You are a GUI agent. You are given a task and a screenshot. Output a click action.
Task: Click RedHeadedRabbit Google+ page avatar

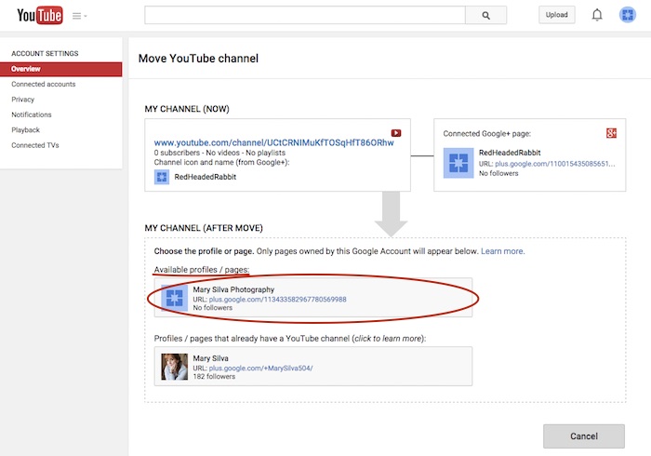coord(458,163)
